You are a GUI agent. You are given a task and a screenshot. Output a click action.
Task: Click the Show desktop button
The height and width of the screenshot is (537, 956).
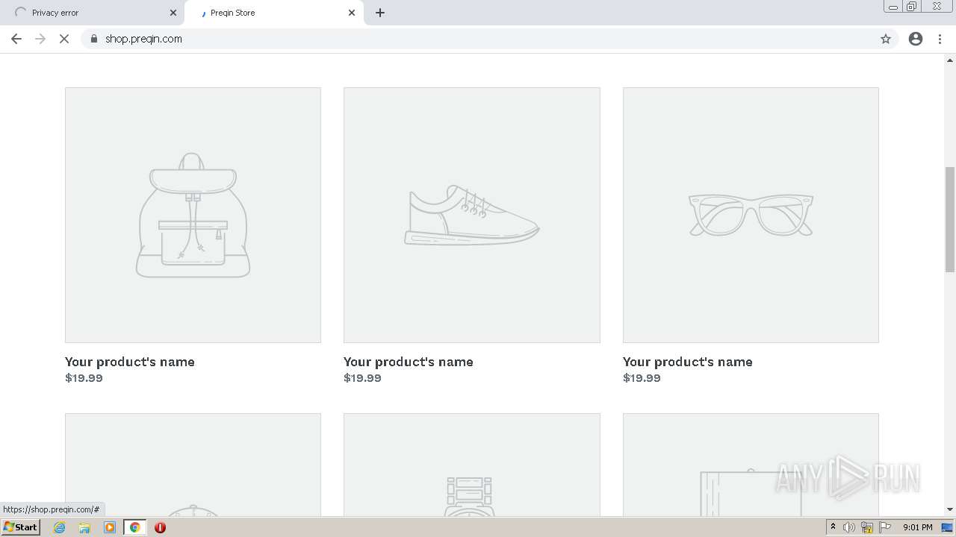click(949, 527)
